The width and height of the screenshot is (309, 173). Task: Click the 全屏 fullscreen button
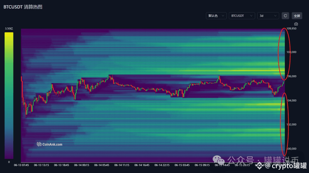pyautogui.click(x=297, y=16)
